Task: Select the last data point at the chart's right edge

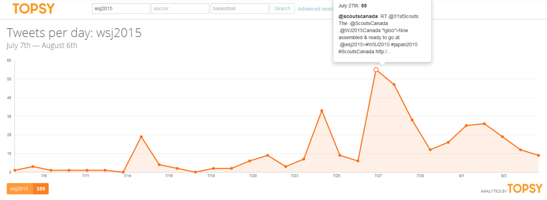Action: coord(538,155)
